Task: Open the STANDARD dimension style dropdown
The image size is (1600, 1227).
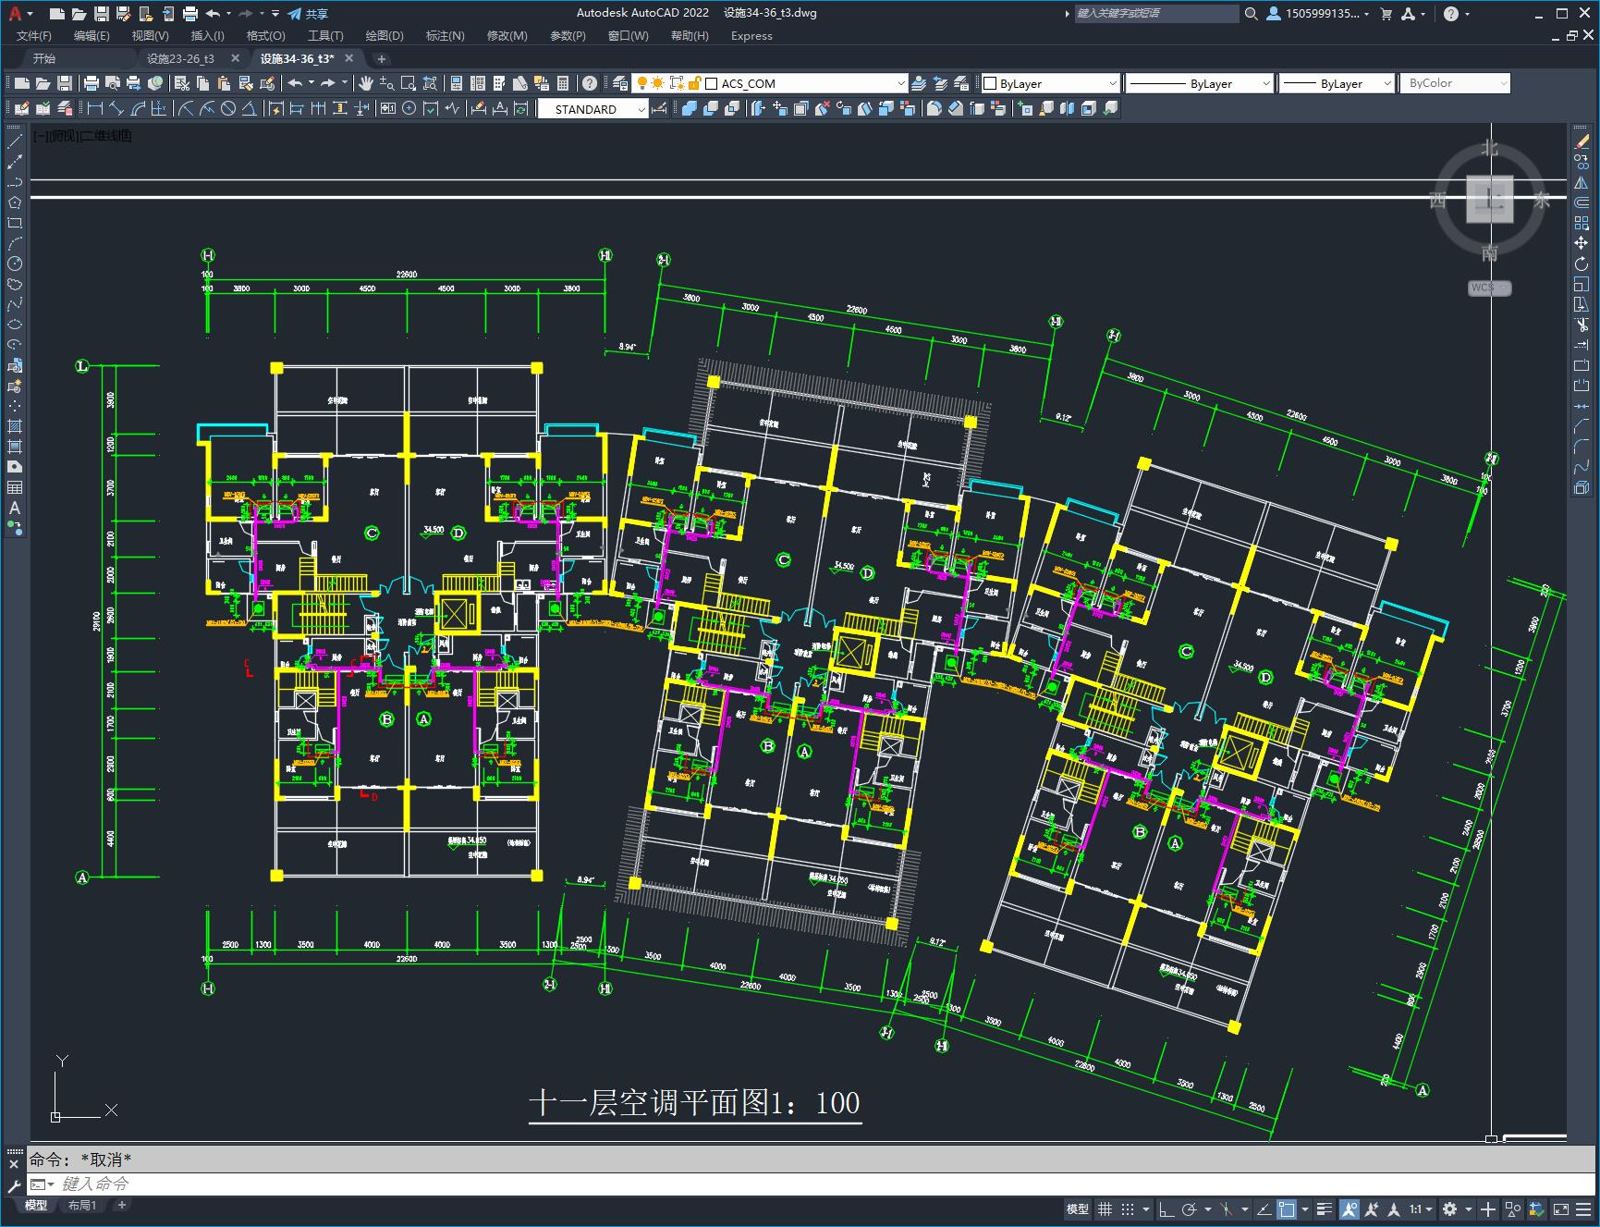Action: [x=641, y=109]
